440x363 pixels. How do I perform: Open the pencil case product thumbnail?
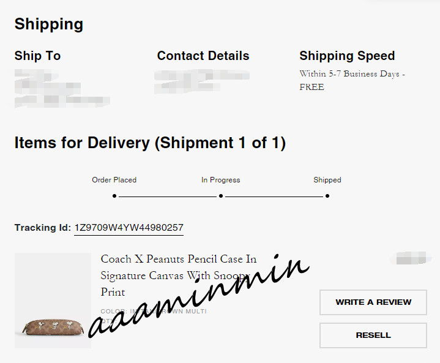coord(53,301)
